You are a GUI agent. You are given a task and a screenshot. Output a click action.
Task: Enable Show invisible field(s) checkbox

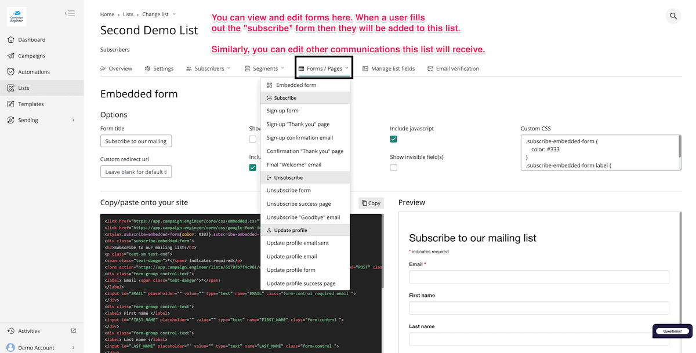[394, 168]
